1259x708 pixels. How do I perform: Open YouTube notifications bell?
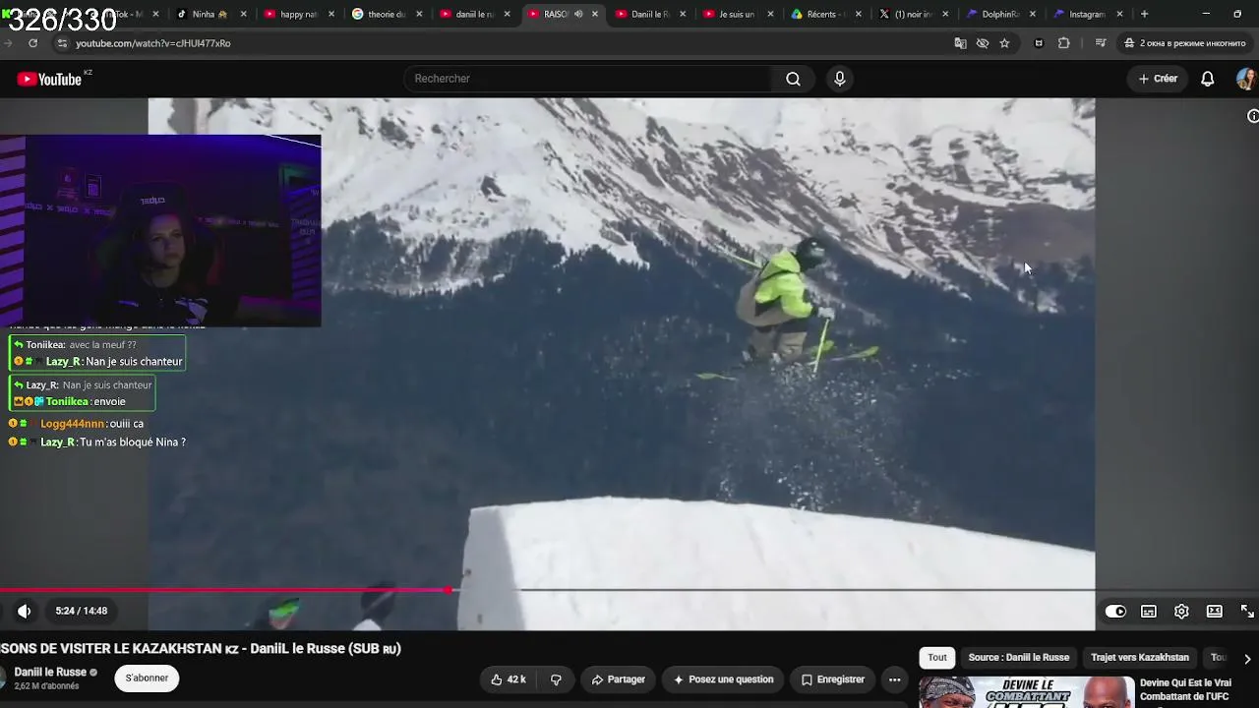click(x=1207, y=79)
